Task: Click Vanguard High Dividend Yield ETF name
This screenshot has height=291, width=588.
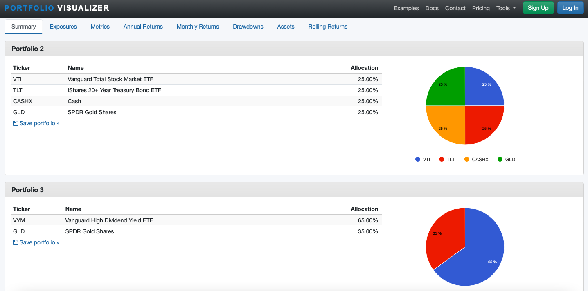Action: (109, 220)
